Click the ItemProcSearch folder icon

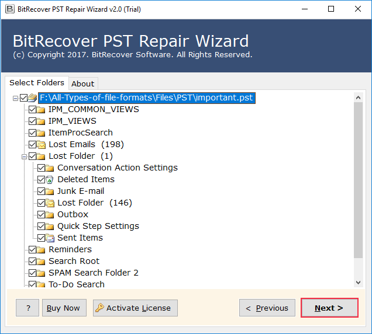coord(41,133)
